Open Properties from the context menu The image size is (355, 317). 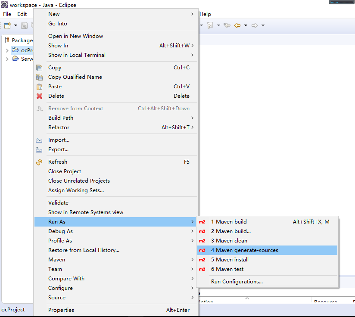[61, 310]
